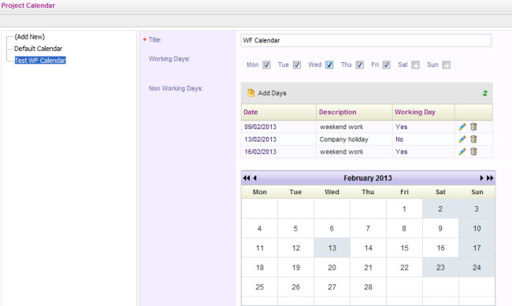The height and width of the screenshot is (306, 512).
Task: Go to previous month with single left arrow
Action: 255,178
